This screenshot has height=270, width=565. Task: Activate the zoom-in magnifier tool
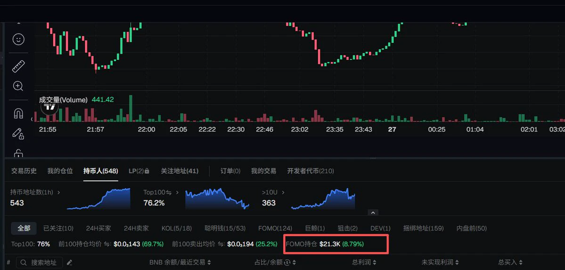coord(18,86)
